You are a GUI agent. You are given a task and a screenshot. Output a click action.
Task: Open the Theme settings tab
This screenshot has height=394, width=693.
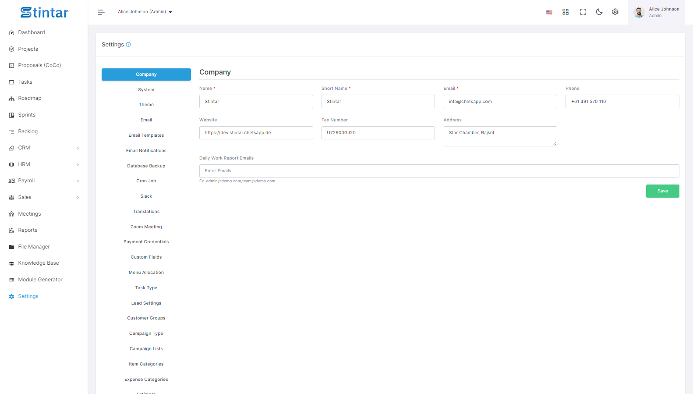click(x=146, y=105)
